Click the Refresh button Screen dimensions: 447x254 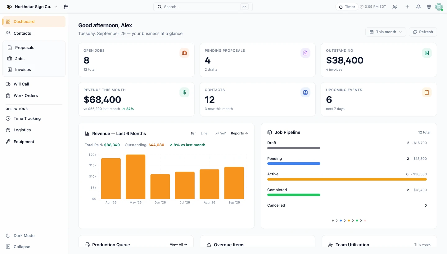[423, 32]
